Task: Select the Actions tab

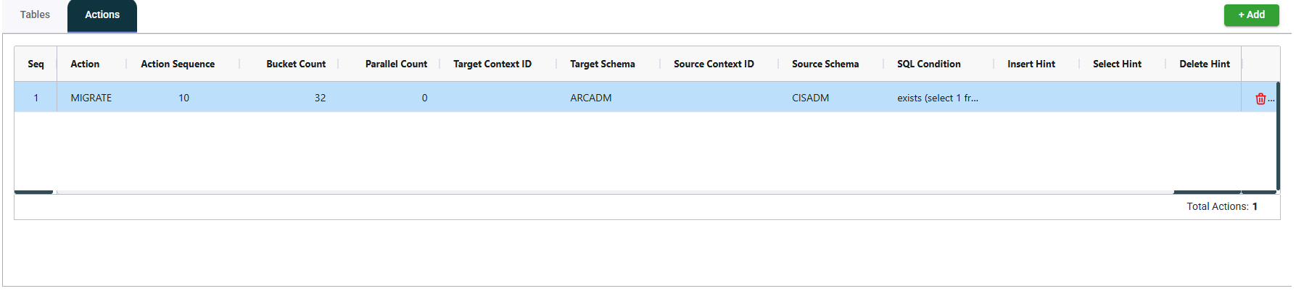Action: coord(102,15)
